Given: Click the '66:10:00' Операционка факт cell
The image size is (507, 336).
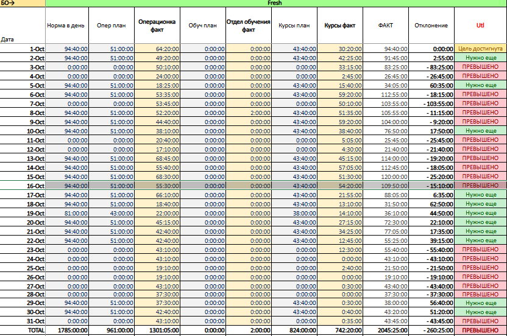Looking at the screenshot, I should tap(157, 195).
